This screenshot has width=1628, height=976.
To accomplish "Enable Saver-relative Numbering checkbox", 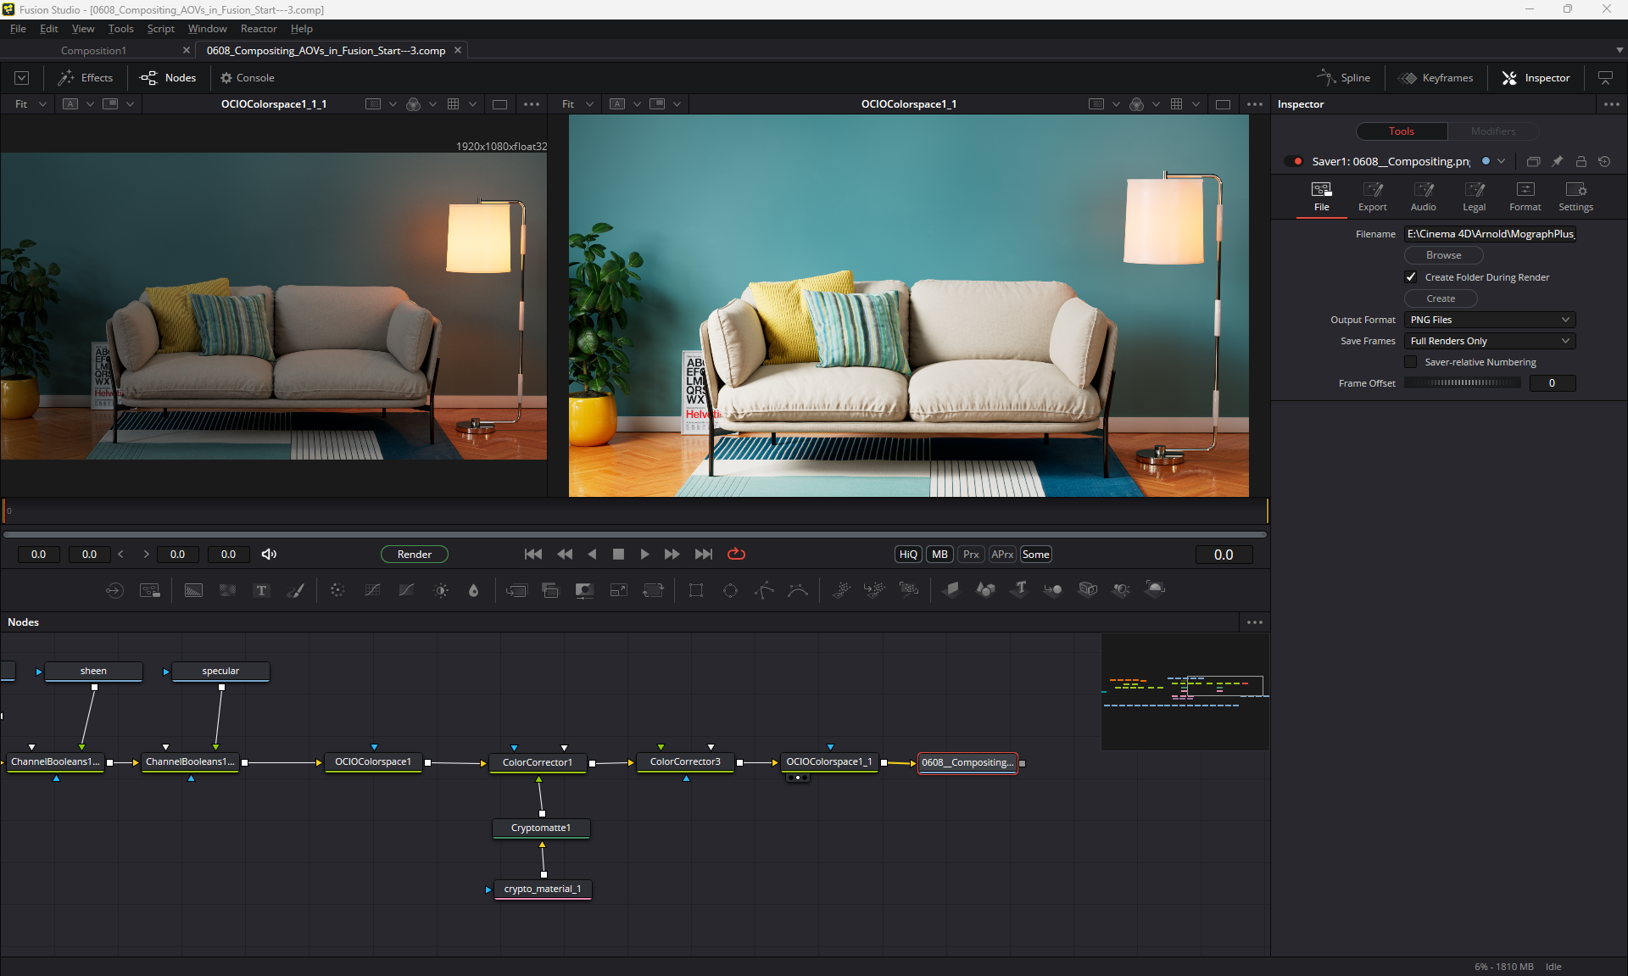I will tap(1411, 362).
